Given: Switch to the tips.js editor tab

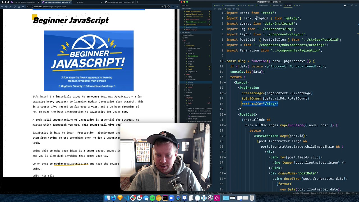Looking at the screenshot, I should (297, 5).
